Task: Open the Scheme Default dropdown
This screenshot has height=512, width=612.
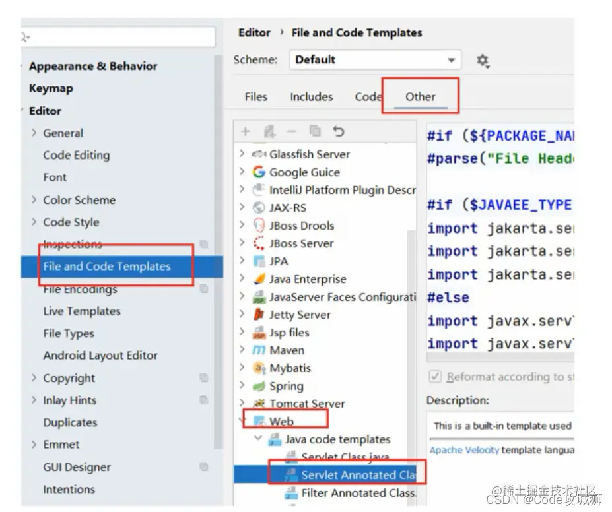Action: 375,59
